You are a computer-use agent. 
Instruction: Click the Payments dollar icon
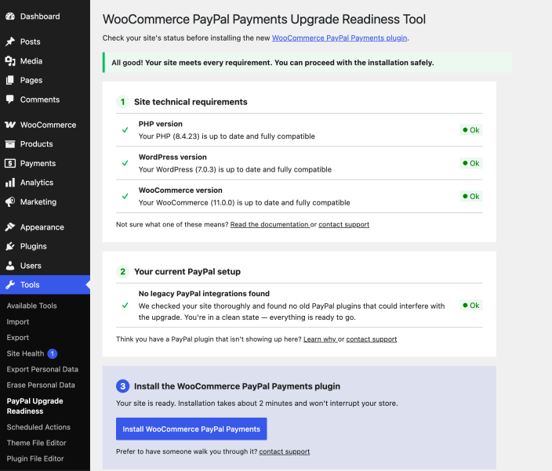pos(10,163)
